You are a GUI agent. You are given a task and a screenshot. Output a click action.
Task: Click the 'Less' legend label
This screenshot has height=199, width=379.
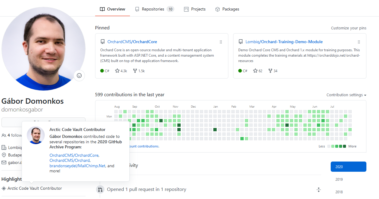click(x=322, y=146)
